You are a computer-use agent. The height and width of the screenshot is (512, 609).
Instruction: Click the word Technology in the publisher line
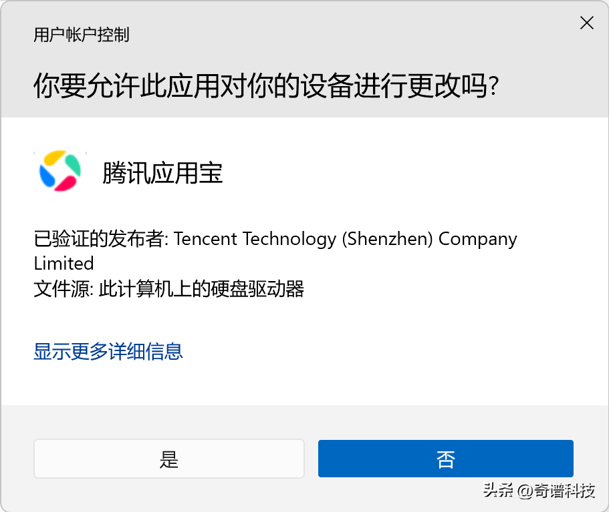[x=289, y=240]
